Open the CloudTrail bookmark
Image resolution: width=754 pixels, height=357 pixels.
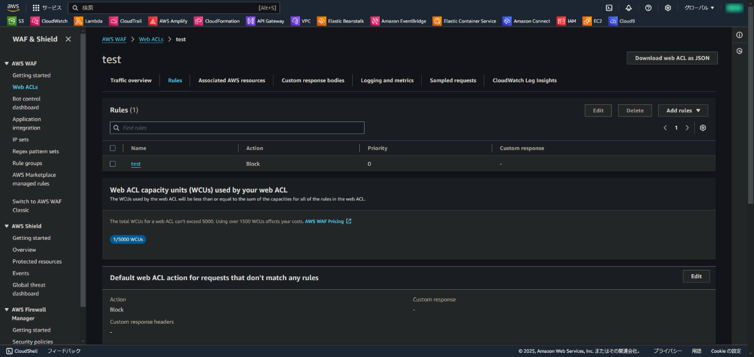125,21
